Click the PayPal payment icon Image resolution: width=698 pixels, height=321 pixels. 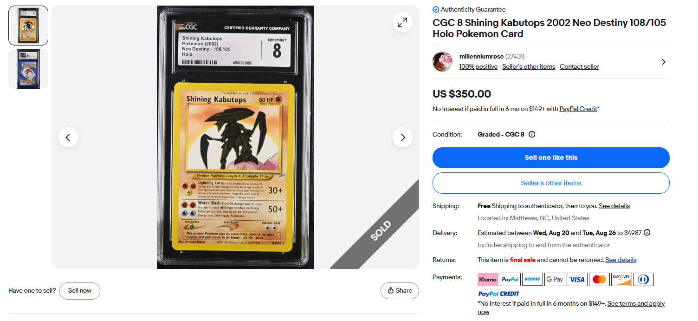(x=510, y=279)
